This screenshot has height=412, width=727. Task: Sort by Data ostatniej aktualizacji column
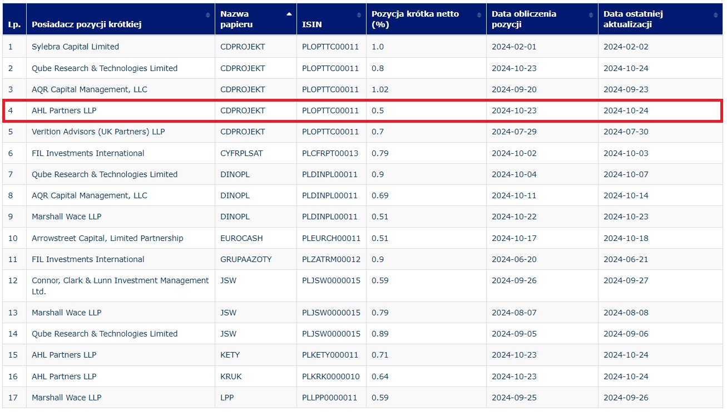point(660,19)
